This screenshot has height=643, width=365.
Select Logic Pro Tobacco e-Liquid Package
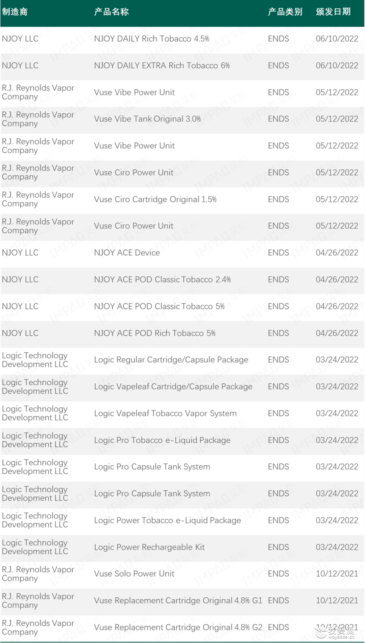click(x=162, y=440)
